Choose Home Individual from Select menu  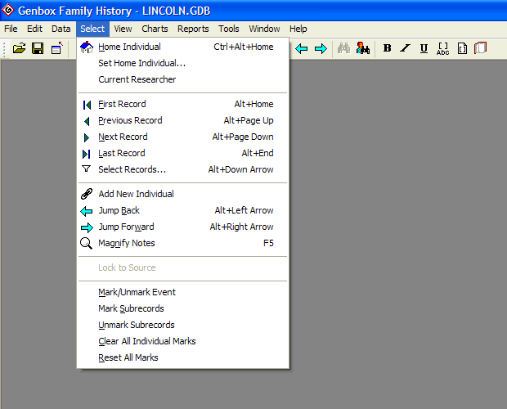[x=129, y=47]
